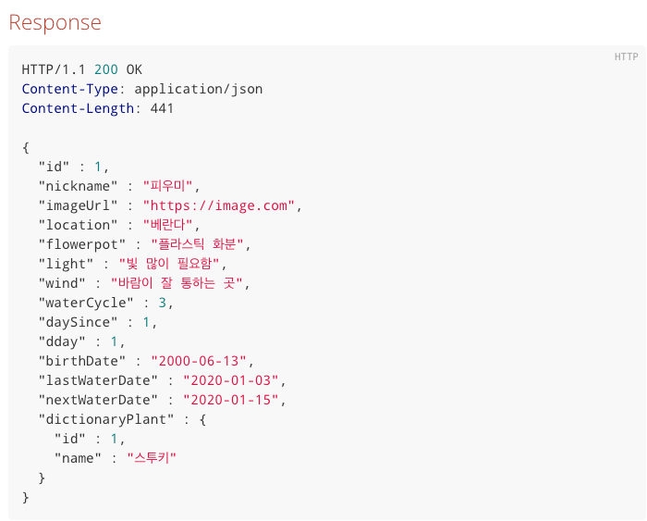Click the nextWaterDate value 2020-01-15
647x521 pixels.
coord(235,400)
